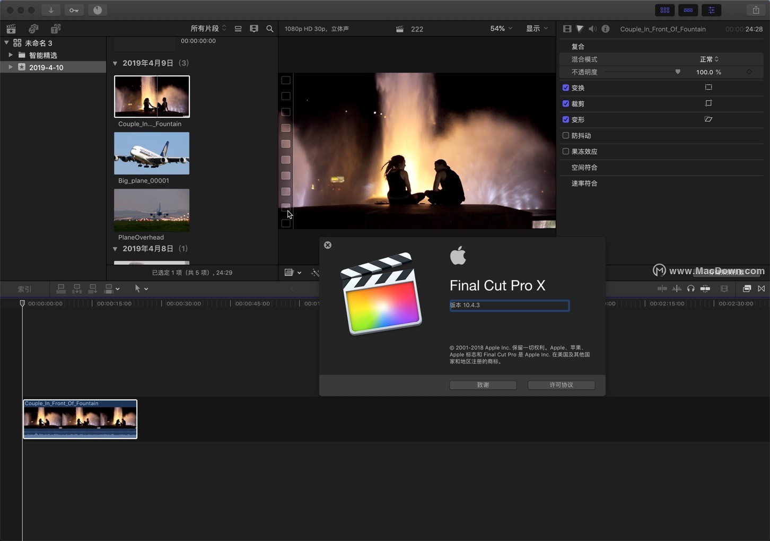770x541 pixels.
Task: Click connect clip to primary storyline icon
Action: 61,289
